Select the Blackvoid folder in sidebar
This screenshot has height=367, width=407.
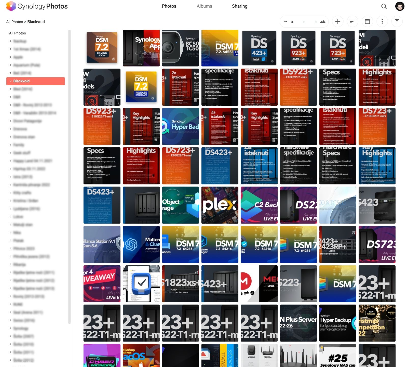36,81
